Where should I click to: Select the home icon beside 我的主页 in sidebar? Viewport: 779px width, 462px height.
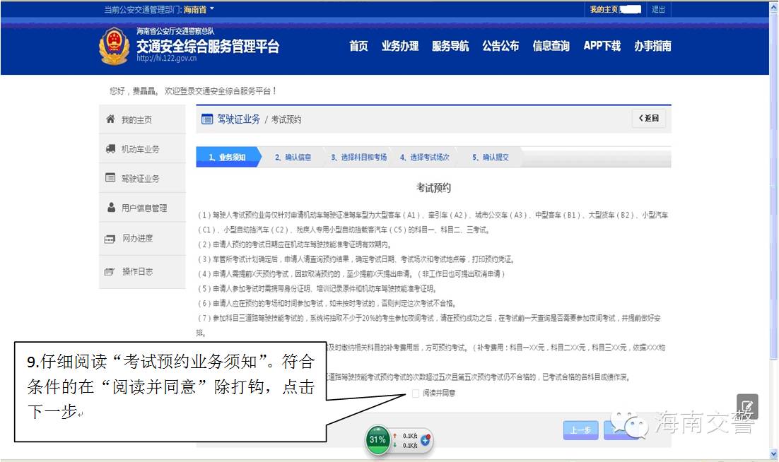pyautogui.click(x=109, y=119)
